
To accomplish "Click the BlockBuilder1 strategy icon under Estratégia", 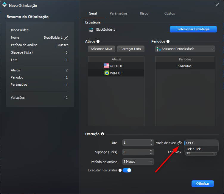I will pyautogui.click(x=91, y=30).
